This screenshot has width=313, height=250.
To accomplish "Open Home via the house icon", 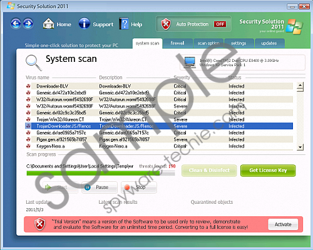I will (x=48, y=23).
